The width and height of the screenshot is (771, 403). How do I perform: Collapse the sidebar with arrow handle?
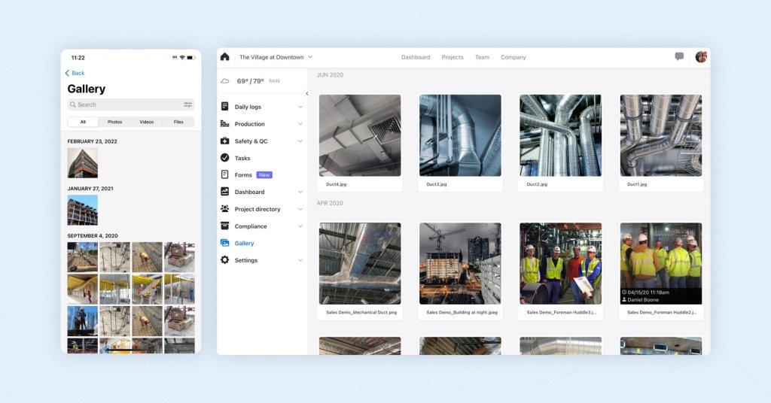tap(306, 93)
